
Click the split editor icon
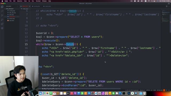pyautogui.click(x=167, y=6)
